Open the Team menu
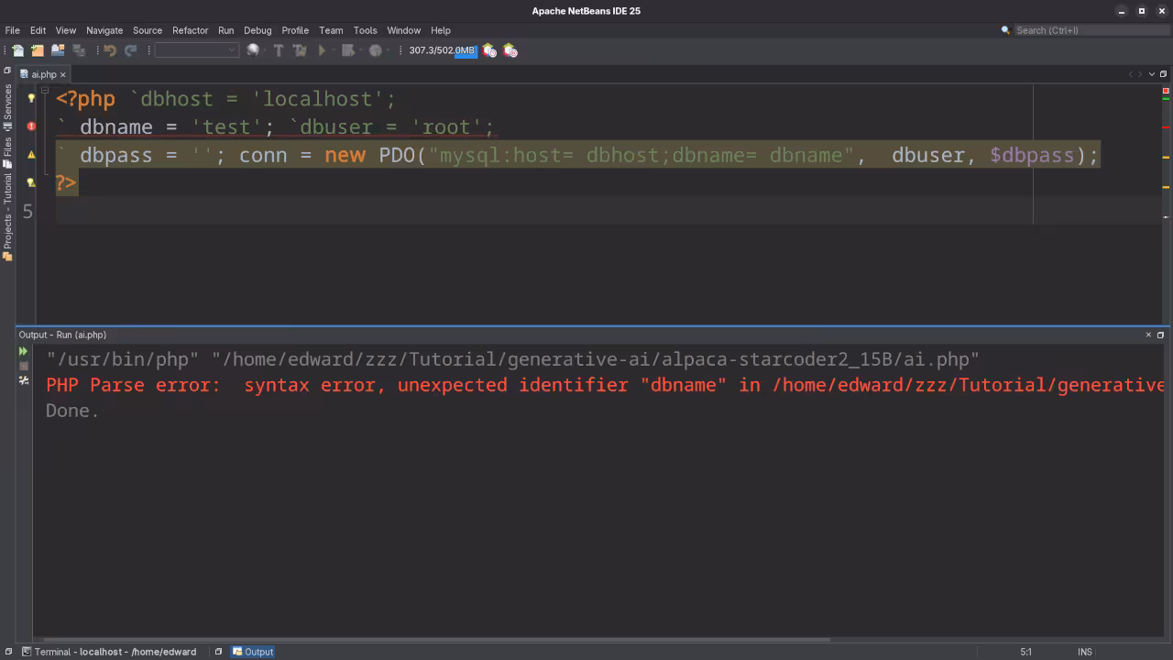Viewport: 1173px width, 660px height. click(331, 30)
